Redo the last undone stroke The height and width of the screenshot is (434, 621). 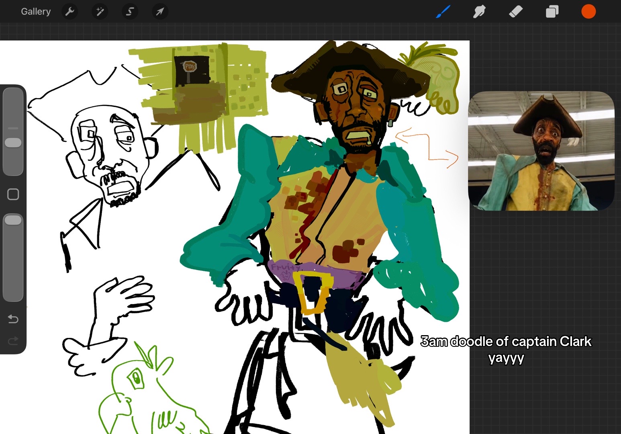(13, 341)
